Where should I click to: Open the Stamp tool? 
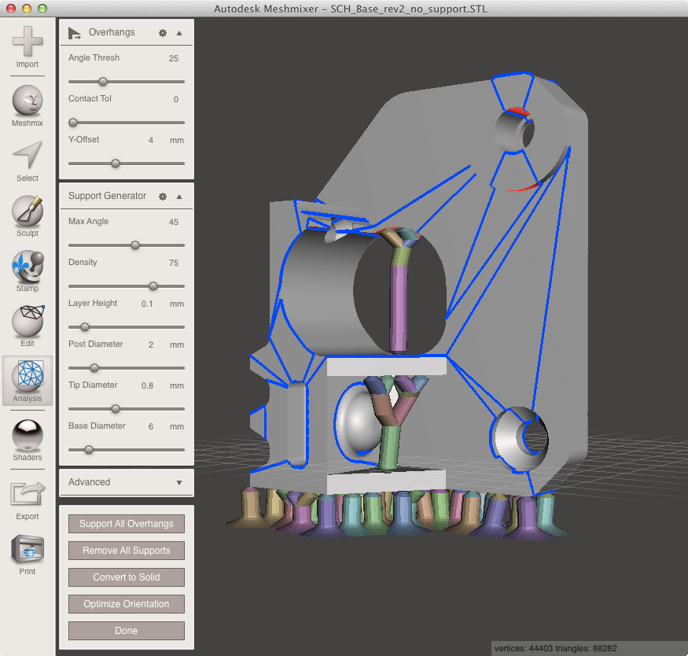(x=28, y=271)
